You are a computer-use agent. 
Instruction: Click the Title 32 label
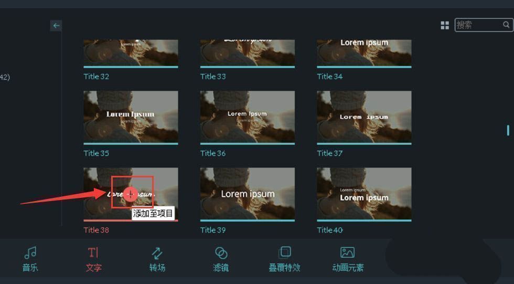coord(97,77)
